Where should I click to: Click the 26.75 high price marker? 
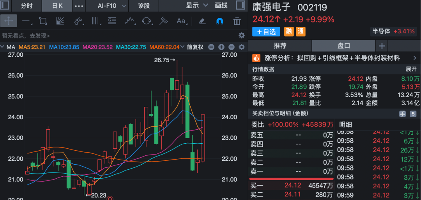tap(165, 61)
